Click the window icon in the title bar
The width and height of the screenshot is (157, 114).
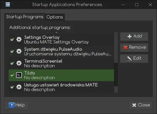(x=8, y=5)
